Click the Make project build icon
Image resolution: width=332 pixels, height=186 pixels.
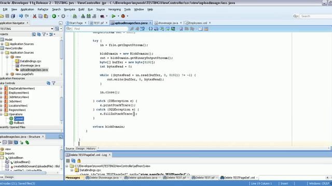(x=83, y=16)
